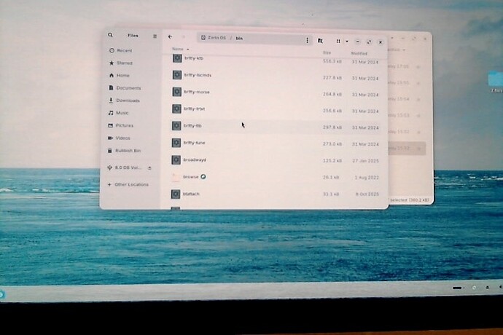This screenshot has width=503, height=335.
Task: Select the brltty-trtxt file name
Action: click(x=195, y=109)
